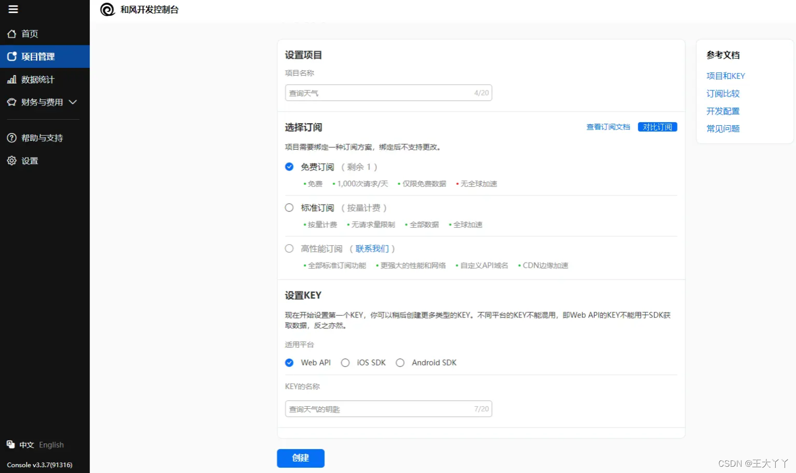Click the 全部标准订阅功能 feature text
The height and width of the screenshot is (473, 796).
[x=337, y=265]
